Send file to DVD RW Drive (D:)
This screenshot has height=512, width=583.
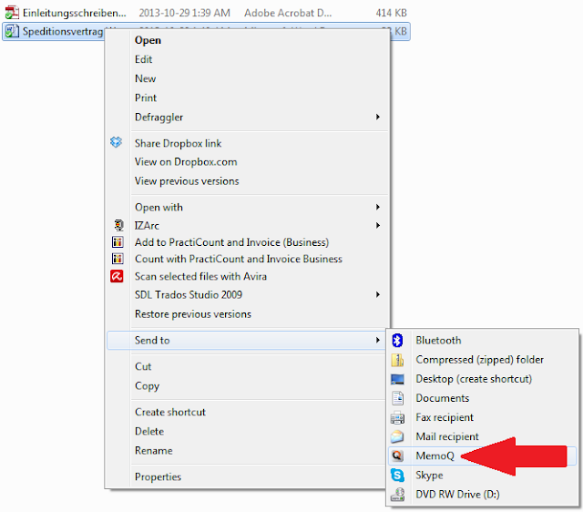click(457, 495)
